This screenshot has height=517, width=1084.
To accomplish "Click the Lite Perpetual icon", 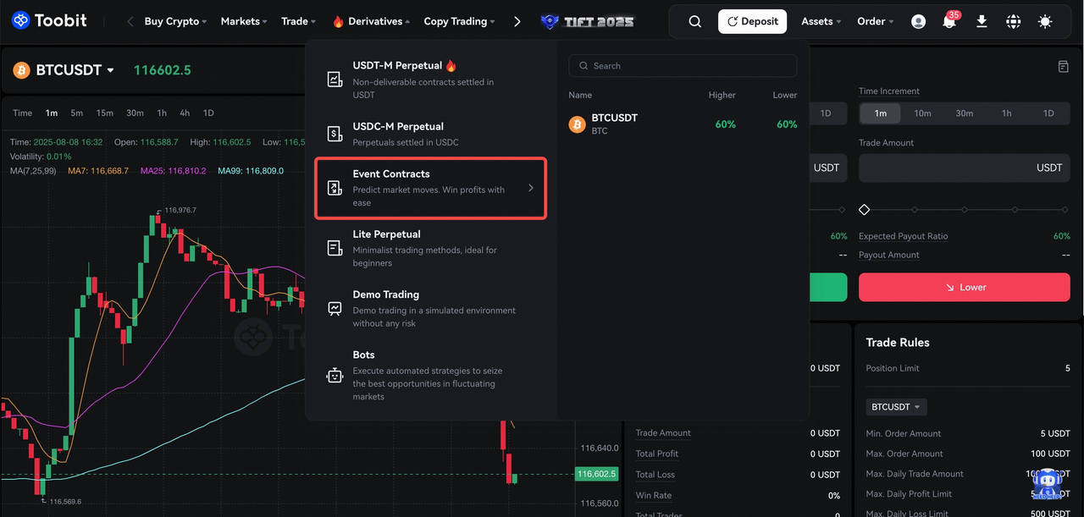I will (x=335, y=248).
